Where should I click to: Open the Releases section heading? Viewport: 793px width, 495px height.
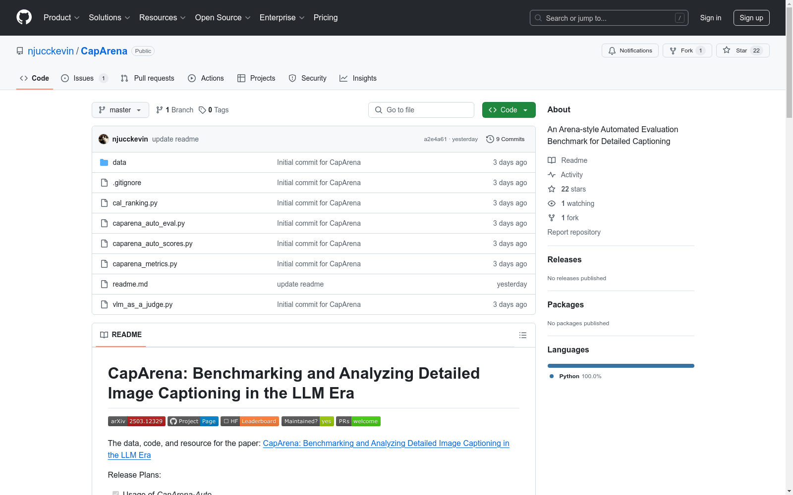pyautogui.click(x=565, y=259)
